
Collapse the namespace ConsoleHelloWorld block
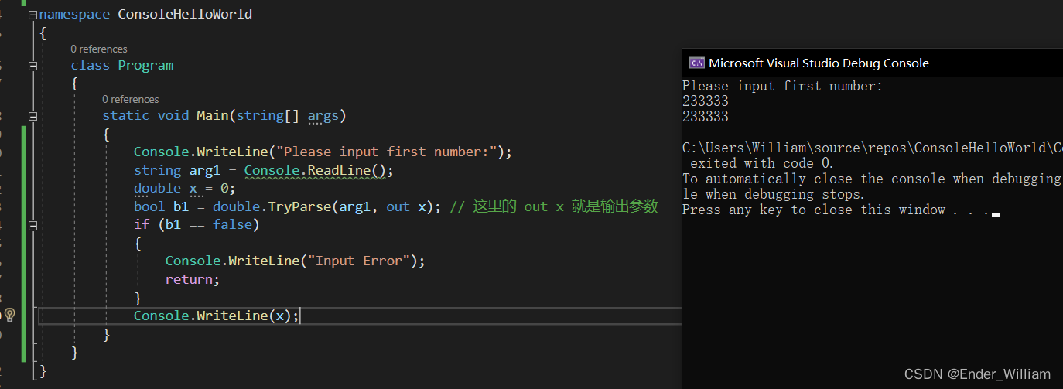point(32,15)
